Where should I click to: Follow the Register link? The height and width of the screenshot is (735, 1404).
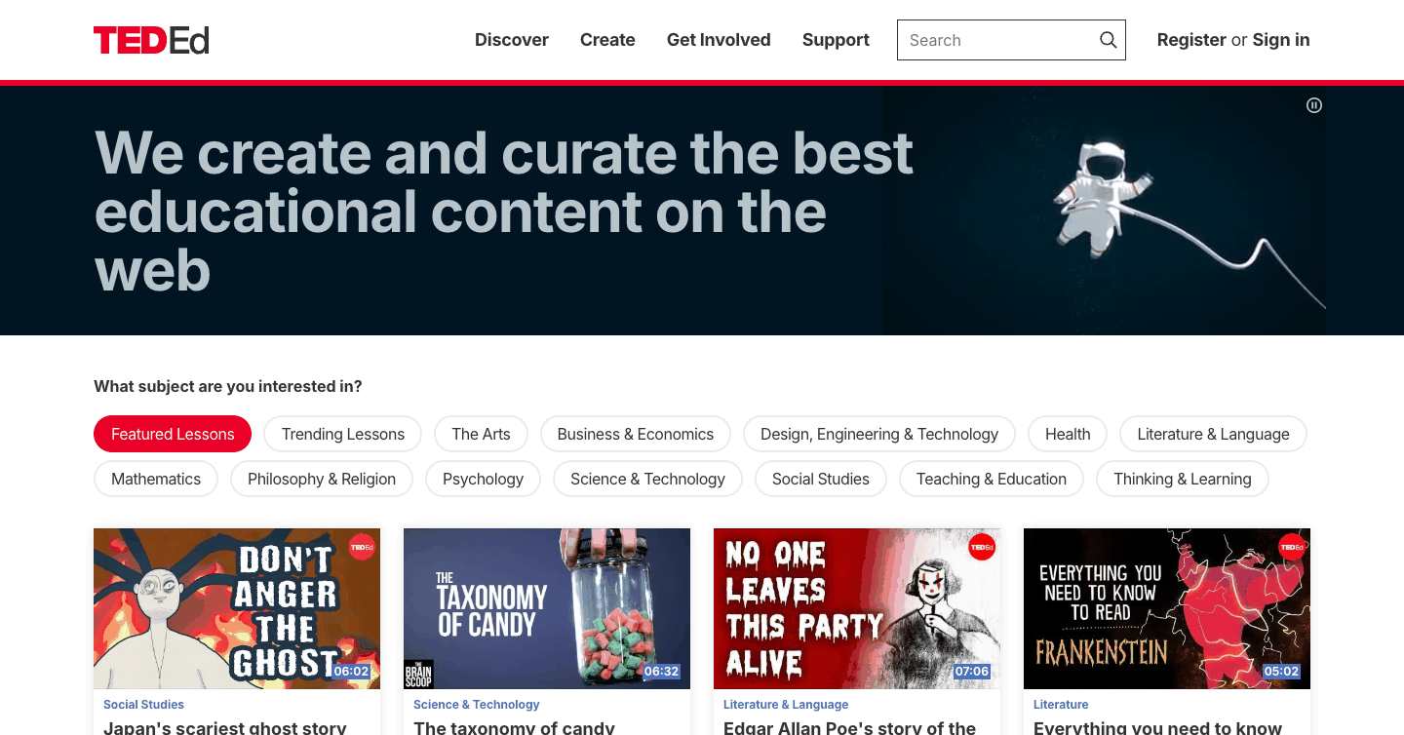1191,40
